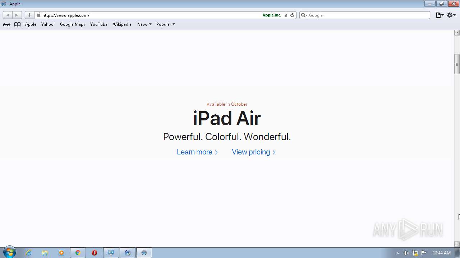460x258 pixels.
Task: Switch to the monitor app in taskbar
Action: click(x=111, y=253)
